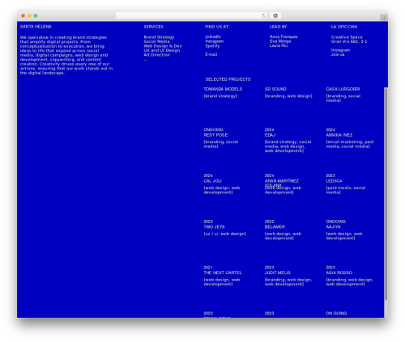The width and height of the screenshot is (405, 342).
Task: Click the SELECTED PROJECTS heading
Action: 228,79
